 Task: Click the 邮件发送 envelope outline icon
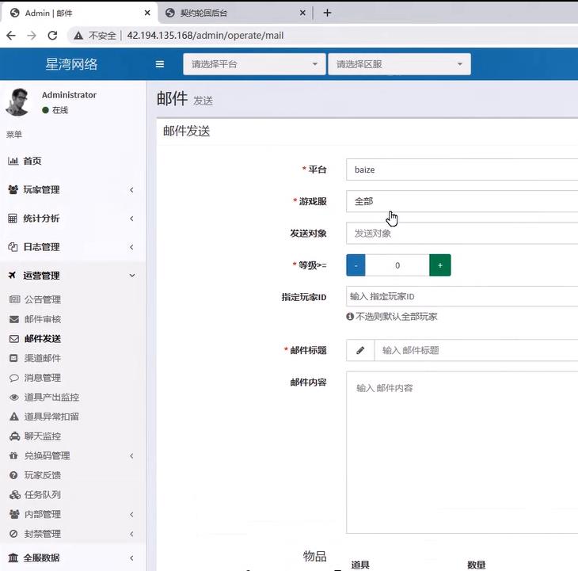pos(14,339)
